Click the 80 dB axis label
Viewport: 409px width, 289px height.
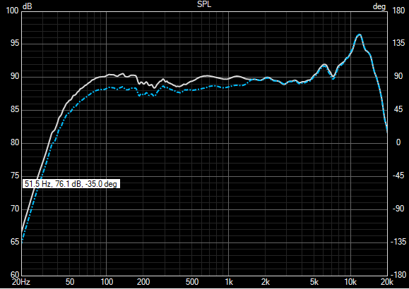(x=15, y=142)
